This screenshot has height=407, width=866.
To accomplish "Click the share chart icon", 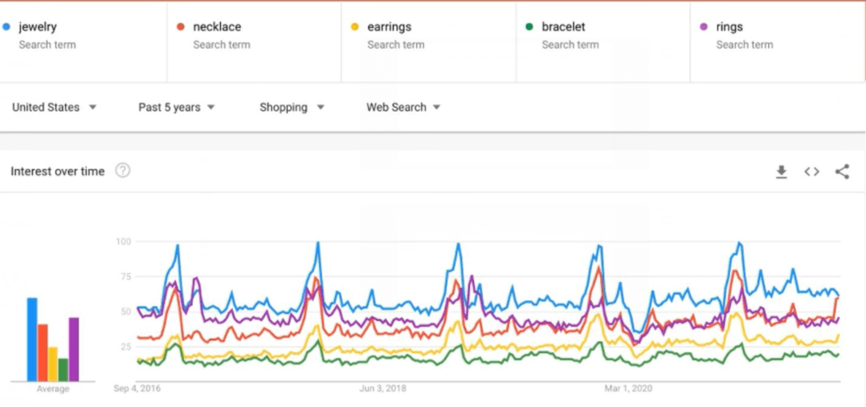I will pyautogui.click(x=842, y=172).
